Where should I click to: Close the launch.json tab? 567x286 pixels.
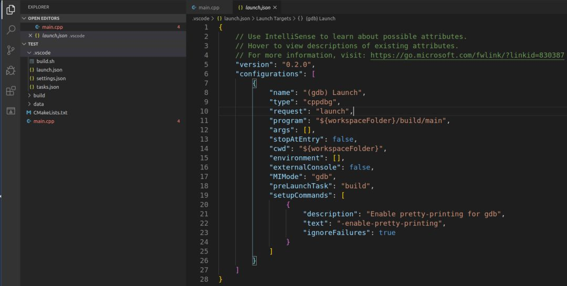[275, 7]
